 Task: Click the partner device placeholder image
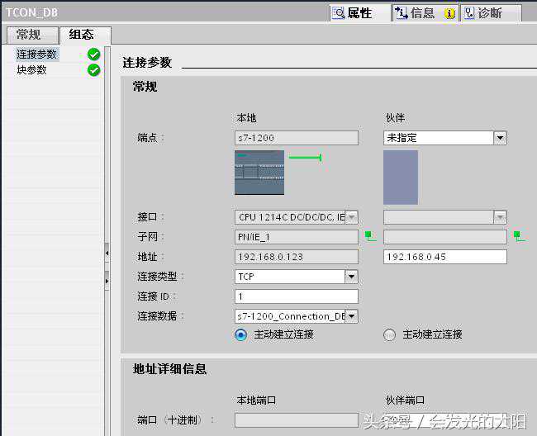pyautogui.click(x=401, y=177)
